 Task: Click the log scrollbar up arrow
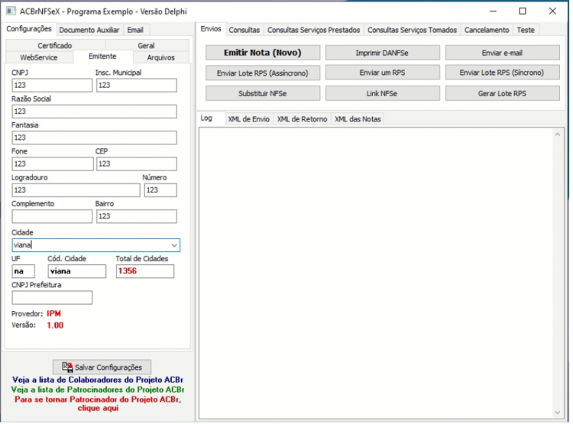click(x=557, y=134)
